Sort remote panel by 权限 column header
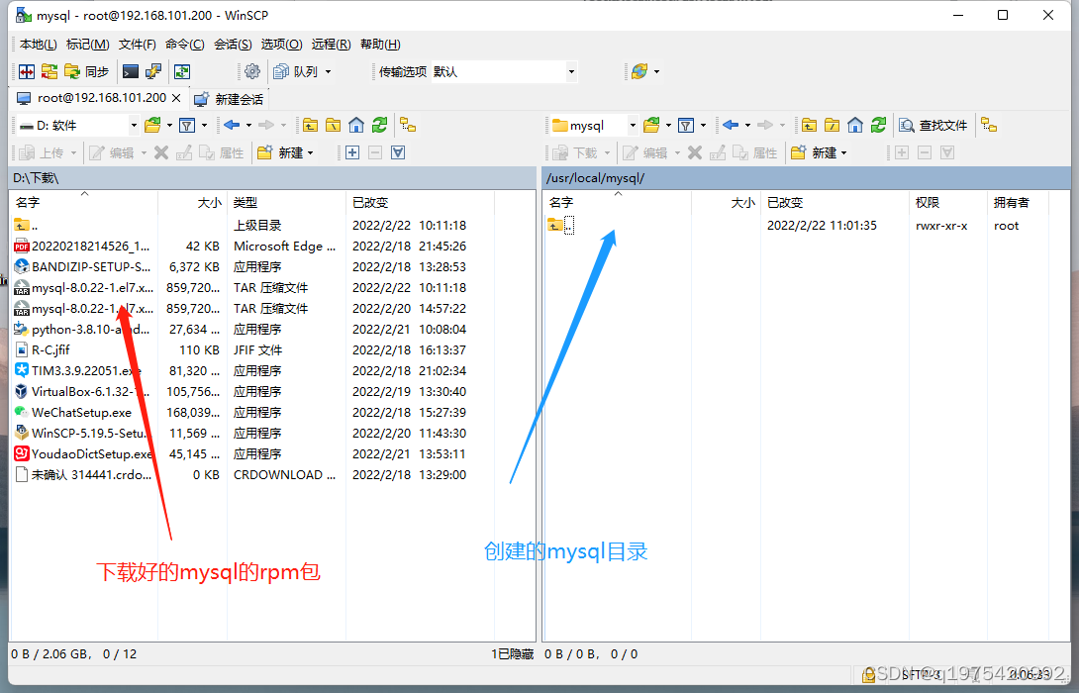The width and height of the screenshot is (1079, 693). point(948,202)
